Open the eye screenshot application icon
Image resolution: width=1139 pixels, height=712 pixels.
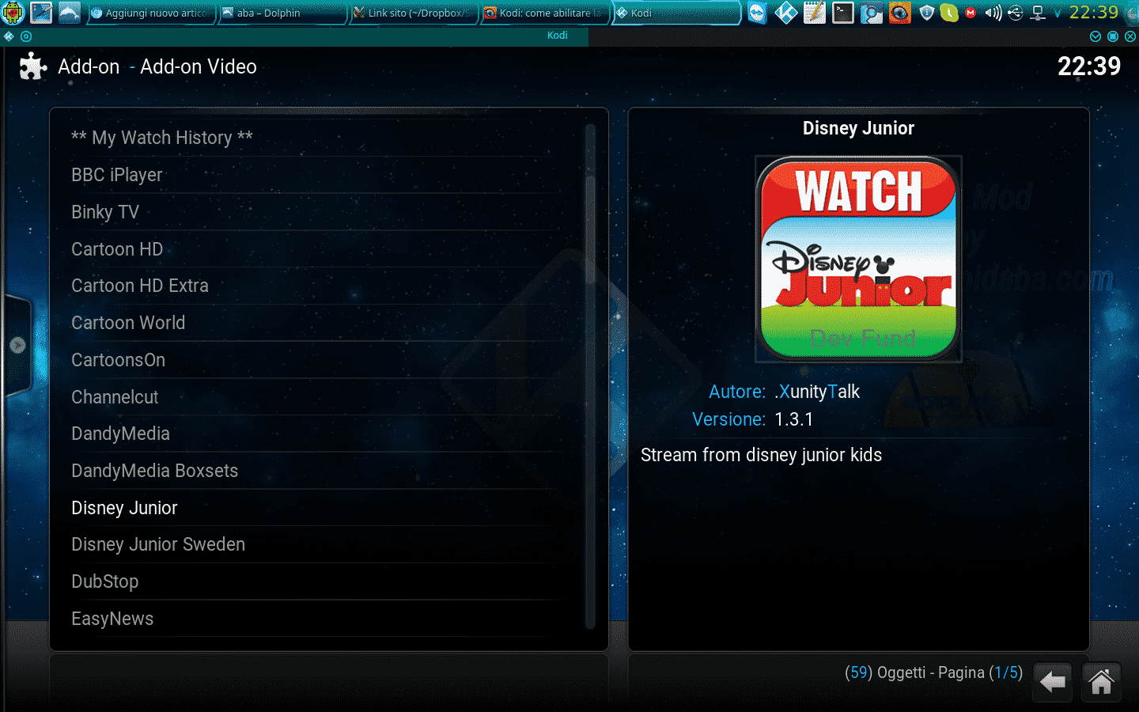899,13
